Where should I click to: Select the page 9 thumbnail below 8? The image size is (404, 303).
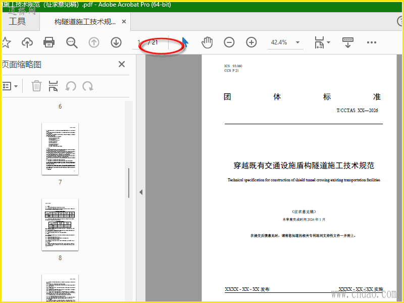[x=60, y=288]
